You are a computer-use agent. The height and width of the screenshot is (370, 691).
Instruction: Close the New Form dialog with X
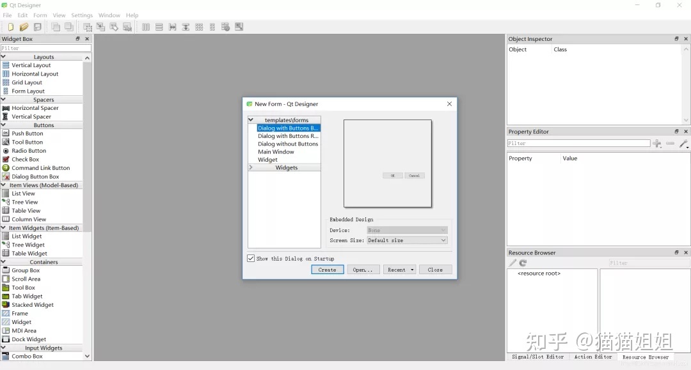point(449,104)
